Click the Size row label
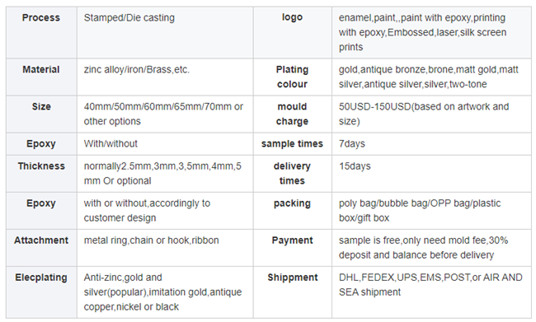Viewport: 536px width, 322px height. [x=41, y=106]
